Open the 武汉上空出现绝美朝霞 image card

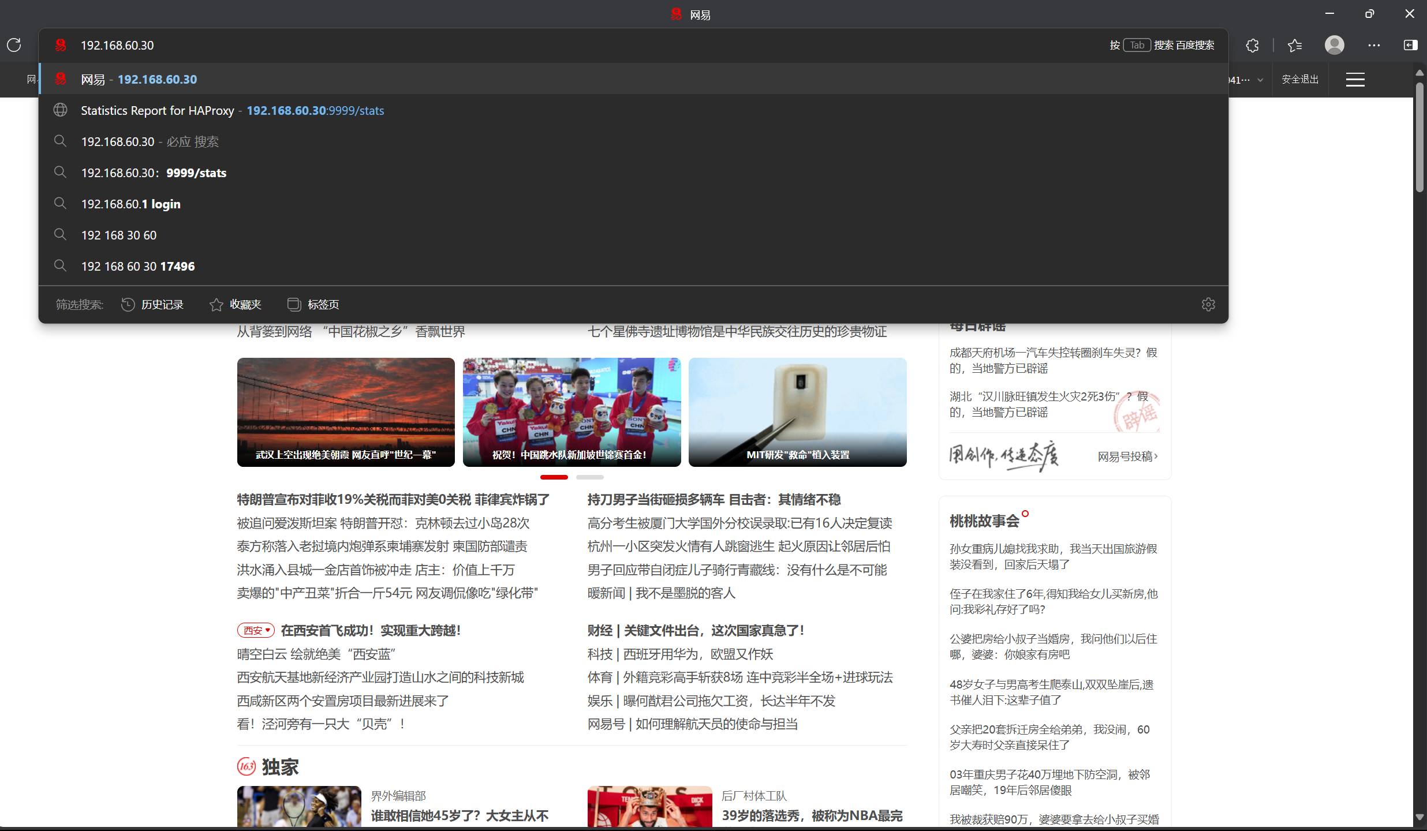pyautogui.click(x=346, y=412)
